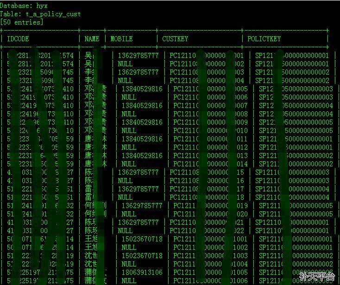The height and width of the screenshot is (285, 340).
Task: Click the NAME column header
Action: click(x=92, y=39)
